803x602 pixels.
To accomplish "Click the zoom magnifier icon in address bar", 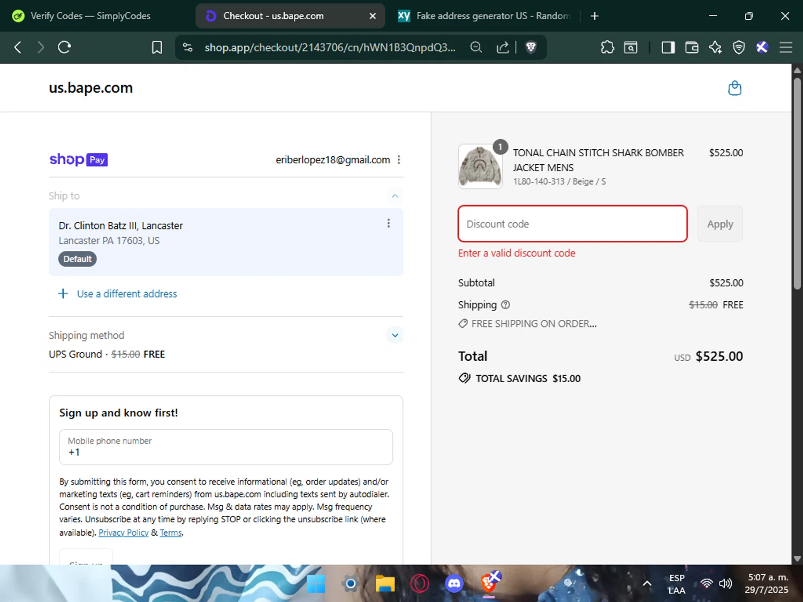I will tap(476, 48).
